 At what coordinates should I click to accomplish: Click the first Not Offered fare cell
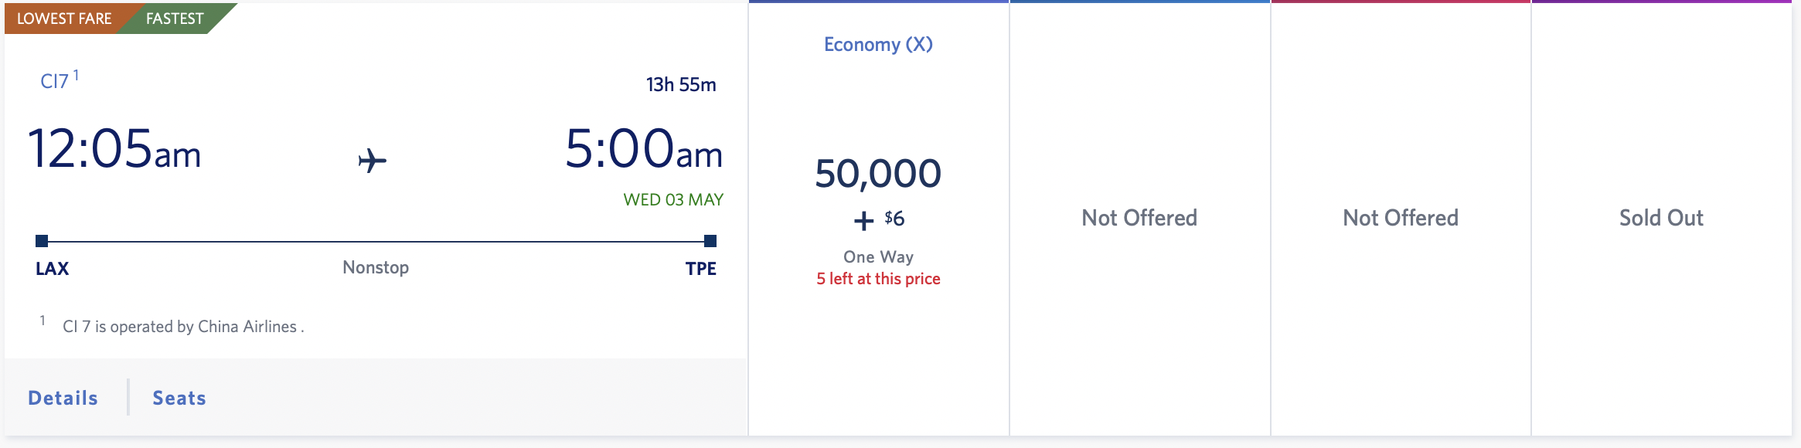(1139, 218)
